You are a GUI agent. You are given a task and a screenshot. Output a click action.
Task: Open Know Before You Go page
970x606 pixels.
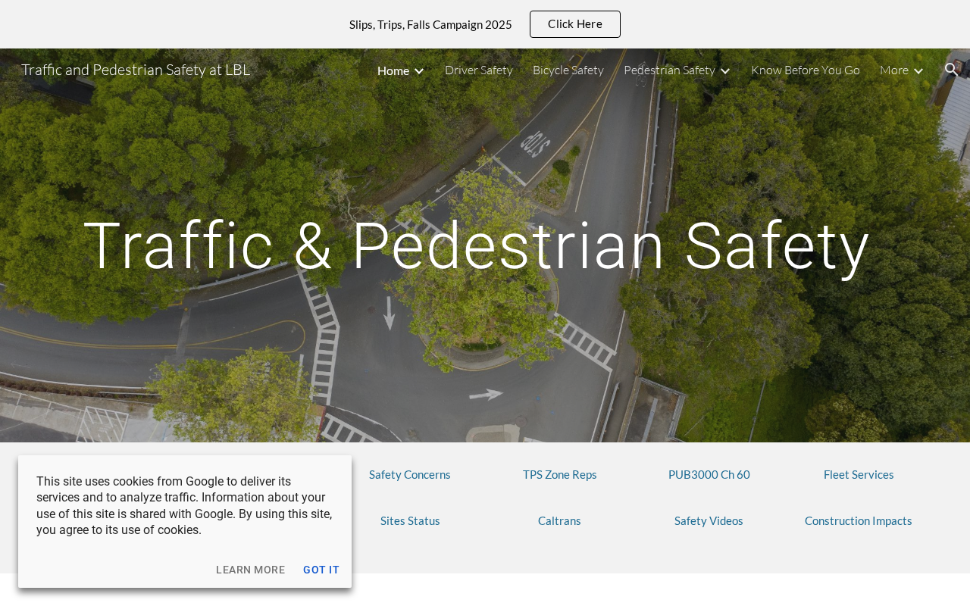tap(806, 70)
